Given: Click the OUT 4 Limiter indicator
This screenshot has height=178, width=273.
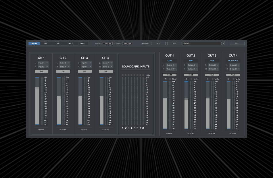Looking at the screenshot, I should pos(234,79).
